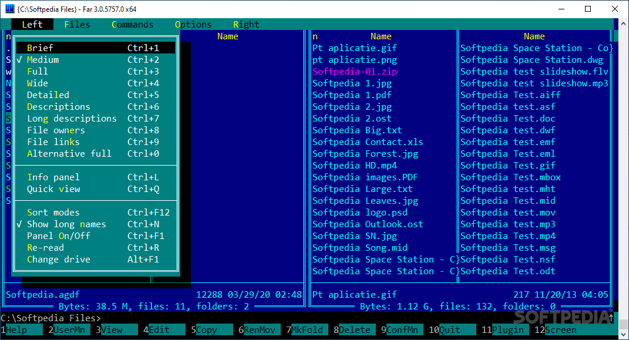The height and width of the screenshot is (340, 629).
Task: Switch to Wide view mode
Action: coord(96,83)
